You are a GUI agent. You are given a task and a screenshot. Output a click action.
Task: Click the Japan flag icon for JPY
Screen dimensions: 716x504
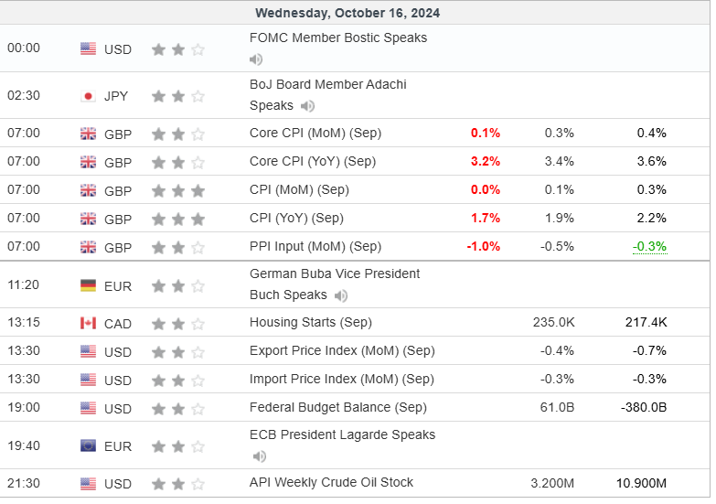[88, 96]
